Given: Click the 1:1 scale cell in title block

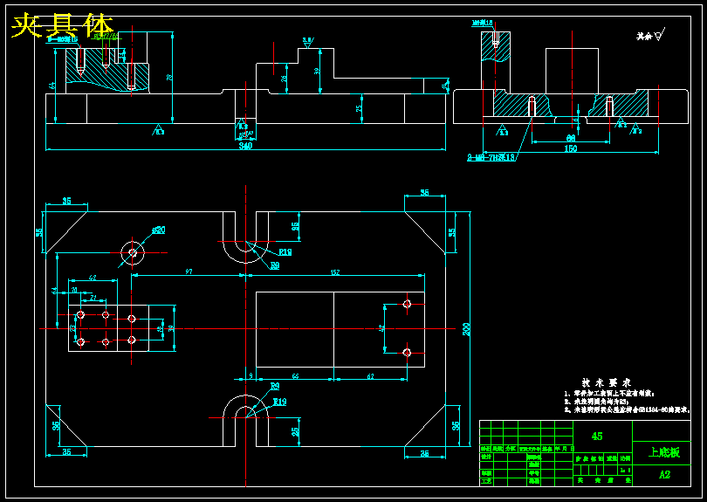Looking at the screenshot, I should point(625,470).
